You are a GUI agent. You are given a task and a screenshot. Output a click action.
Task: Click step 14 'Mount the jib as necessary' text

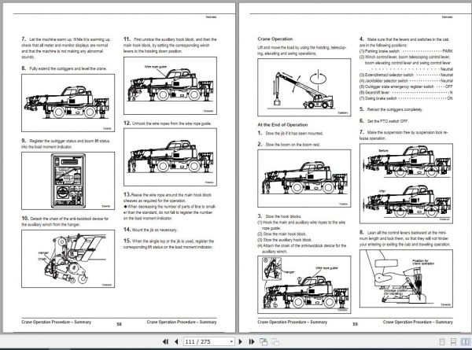coord(150,230)
